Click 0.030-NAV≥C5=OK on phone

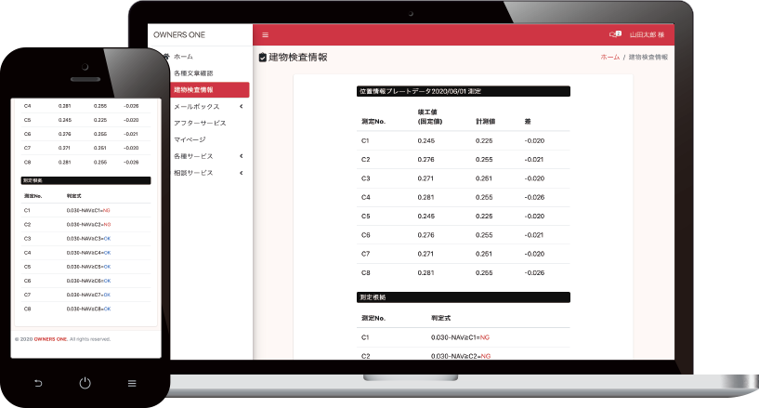[88, 267]
